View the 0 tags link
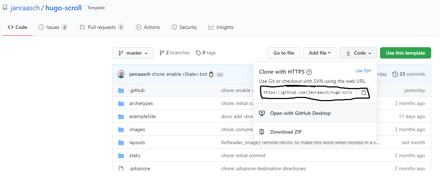Screen dimensions: 440x179 point(206,53)
